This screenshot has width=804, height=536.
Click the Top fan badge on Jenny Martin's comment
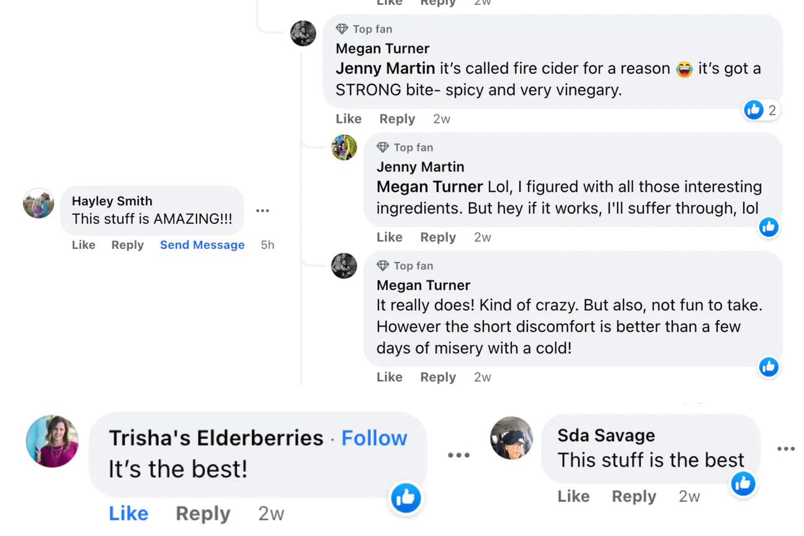coord(404,147)
